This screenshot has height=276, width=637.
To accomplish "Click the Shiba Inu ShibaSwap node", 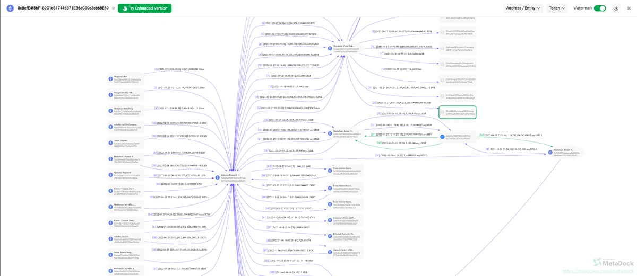I will 125,111.
